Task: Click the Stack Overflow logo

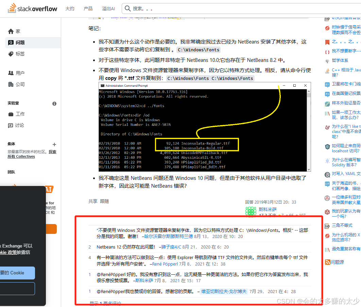Action: pos(32,8)
